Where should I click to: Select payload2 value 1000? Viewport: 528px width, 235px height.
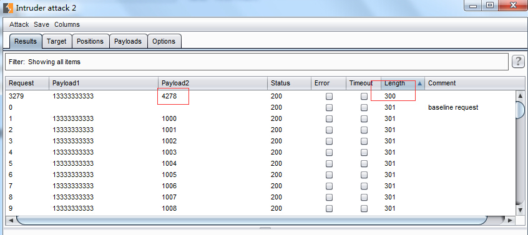tap(169, 118)
